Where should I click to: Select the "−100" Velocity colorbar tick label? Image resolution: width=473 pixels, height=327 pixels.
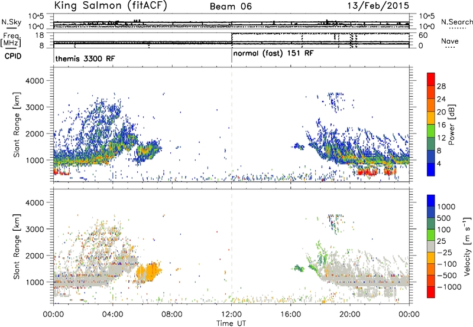[447, 264]
